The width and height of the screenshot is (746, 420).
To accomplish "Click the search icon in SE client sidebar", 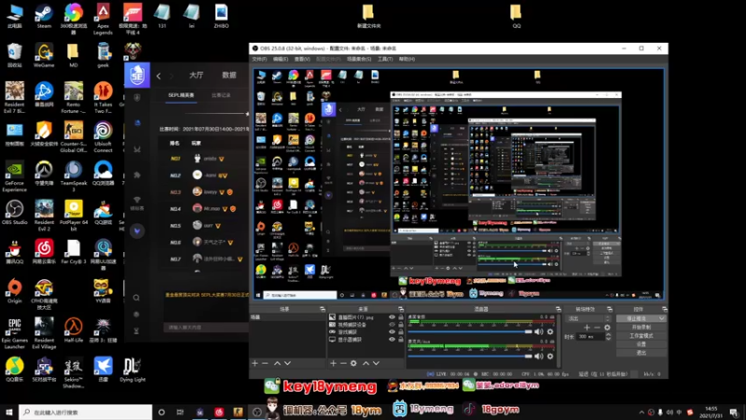I will tap(136, 298).
